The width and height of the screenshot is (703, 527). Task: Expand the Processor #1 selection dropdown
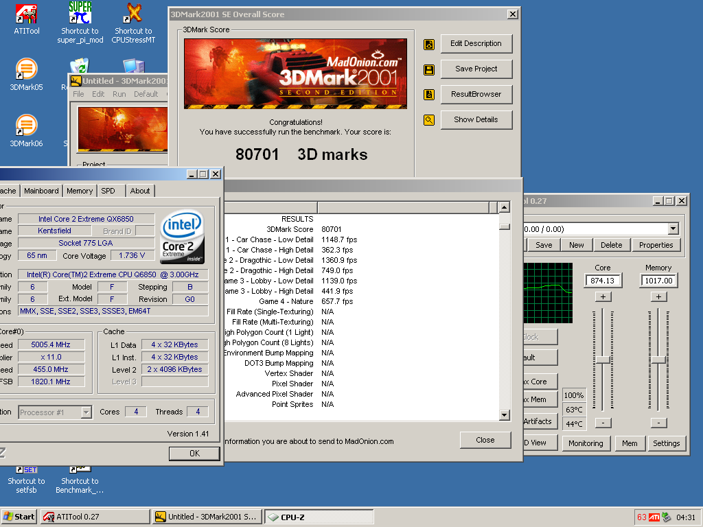point(87,412)
